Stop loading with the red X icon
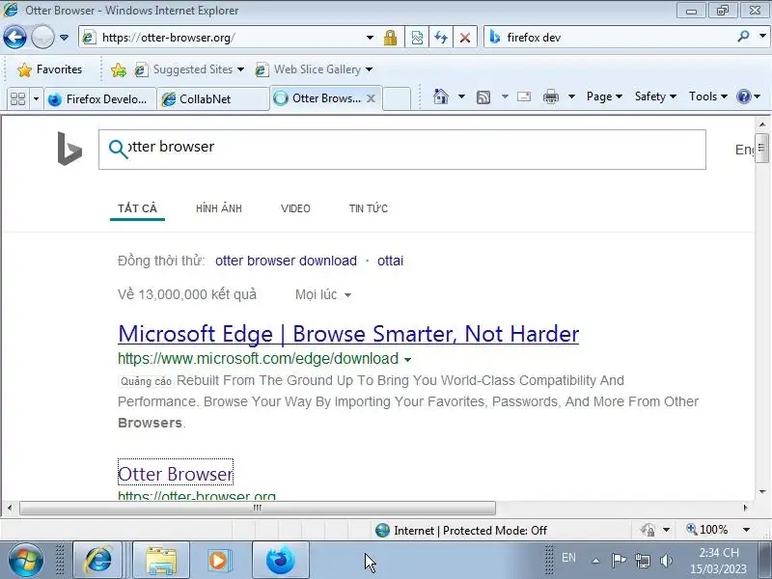 [x=465, y=38]
